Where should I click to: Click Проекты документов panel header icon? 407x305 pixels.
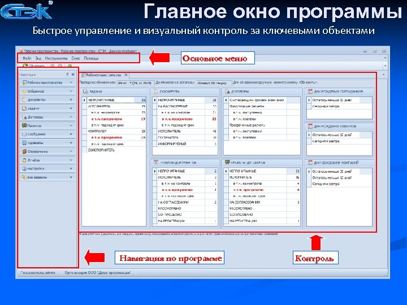pyautogui.click(x=156, y=162)
